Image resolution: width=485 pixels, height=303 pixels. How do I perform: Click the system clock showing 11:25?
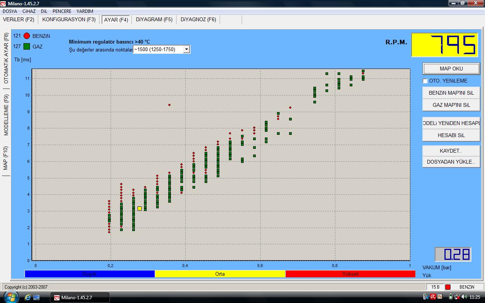[475, 297]
